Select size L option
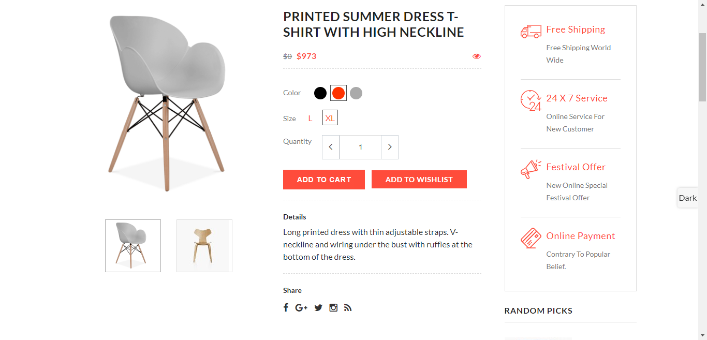The height and width of the screenshot is (340, 707). pyautogui.click(x=311, y=118)
